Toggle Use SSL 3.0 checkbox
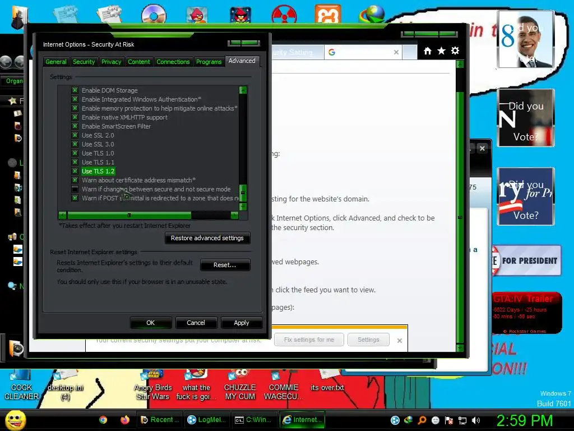The image size is (574, 431). coord(75,144)
